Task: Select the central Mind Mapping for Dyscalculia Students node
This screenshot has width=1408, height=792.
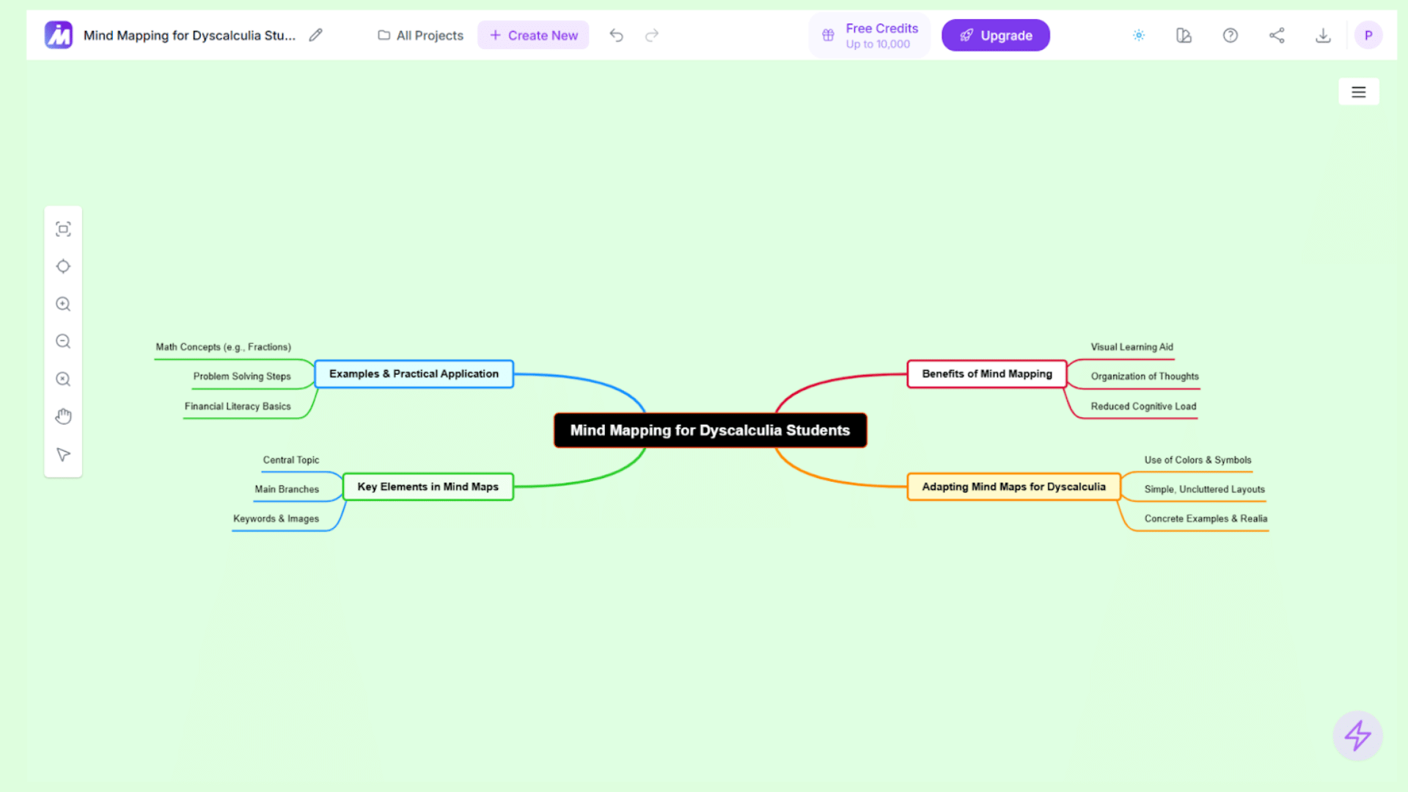Action: point(710,430)
